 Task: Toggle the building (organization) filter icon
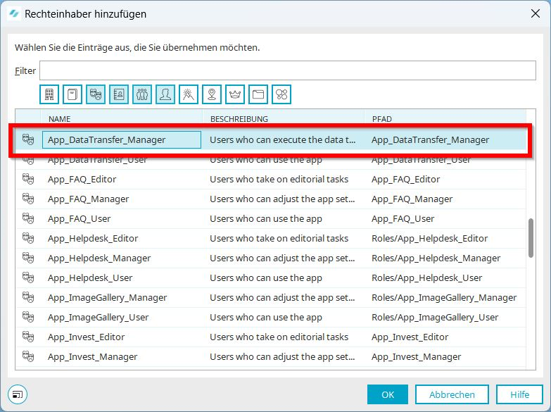[x=49, y=94]
